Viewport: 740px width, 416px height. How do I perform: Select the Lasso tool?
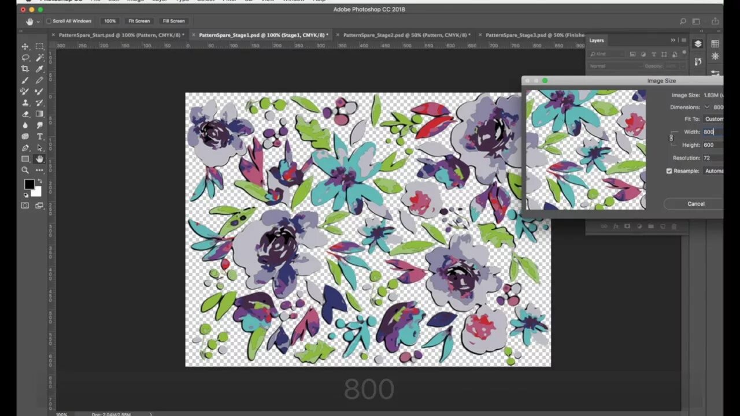(25, 58)
